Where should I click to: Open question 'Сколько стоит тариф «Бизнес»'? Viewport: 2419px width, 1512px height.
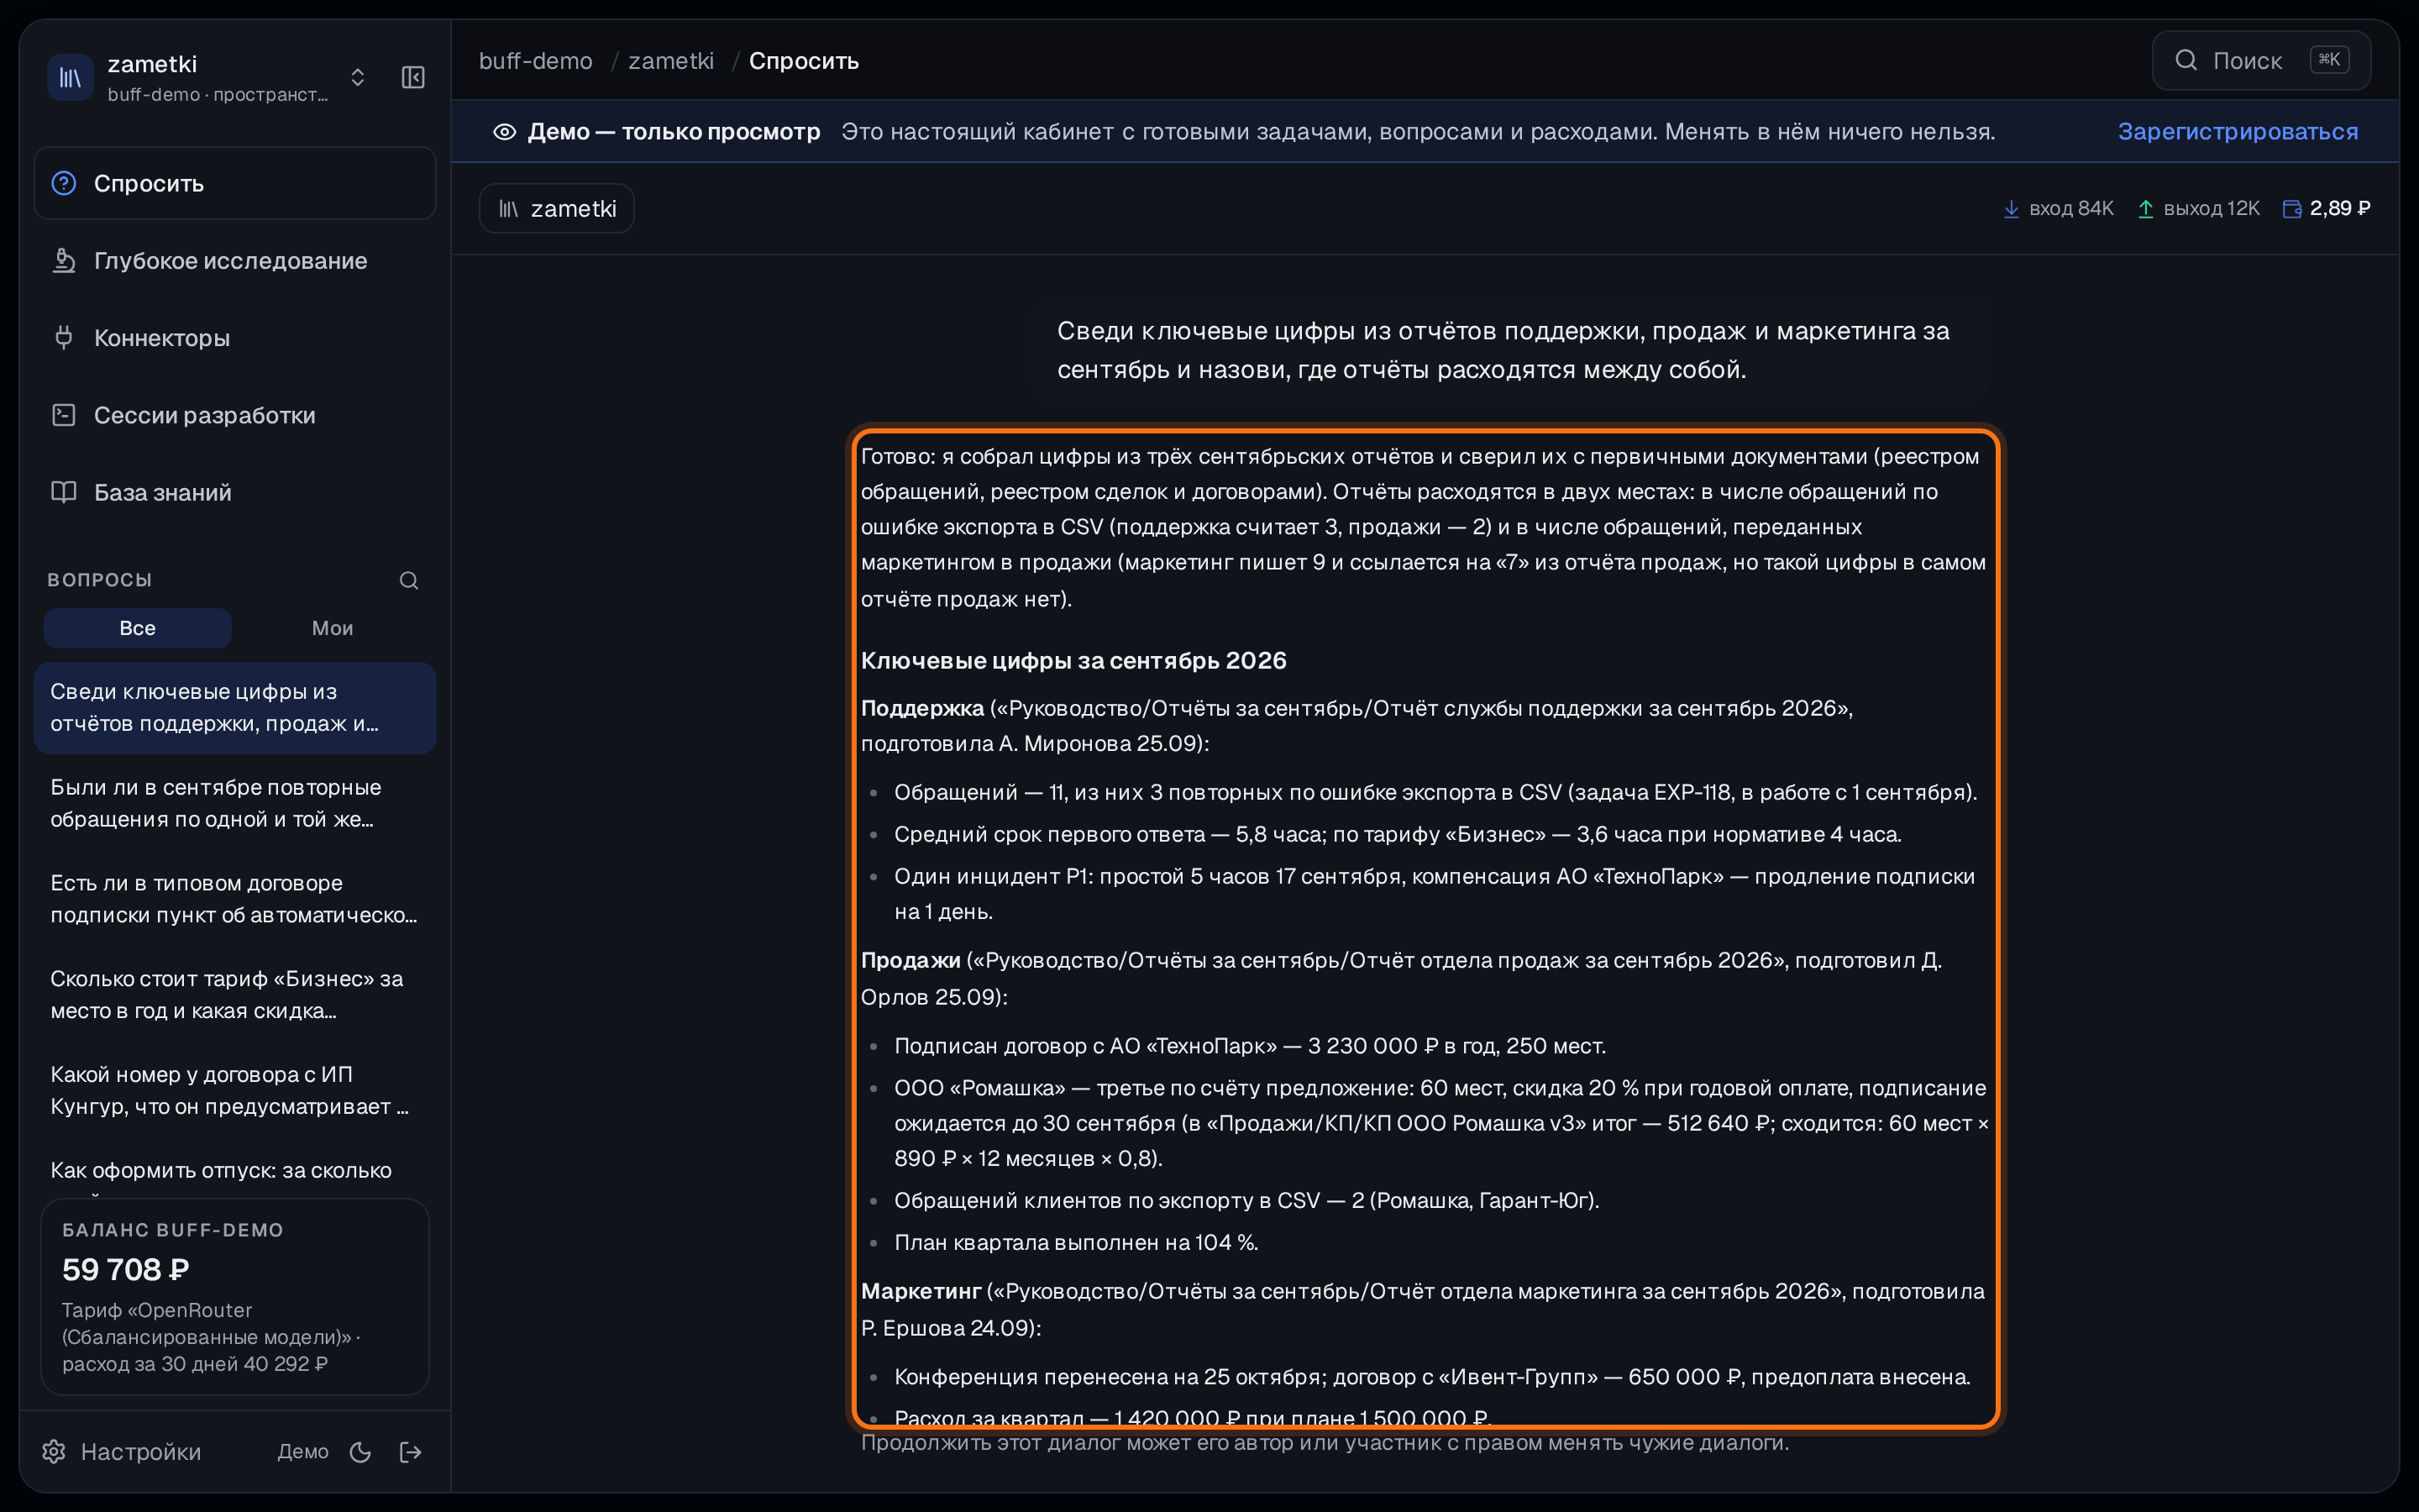tap(235, 995)
